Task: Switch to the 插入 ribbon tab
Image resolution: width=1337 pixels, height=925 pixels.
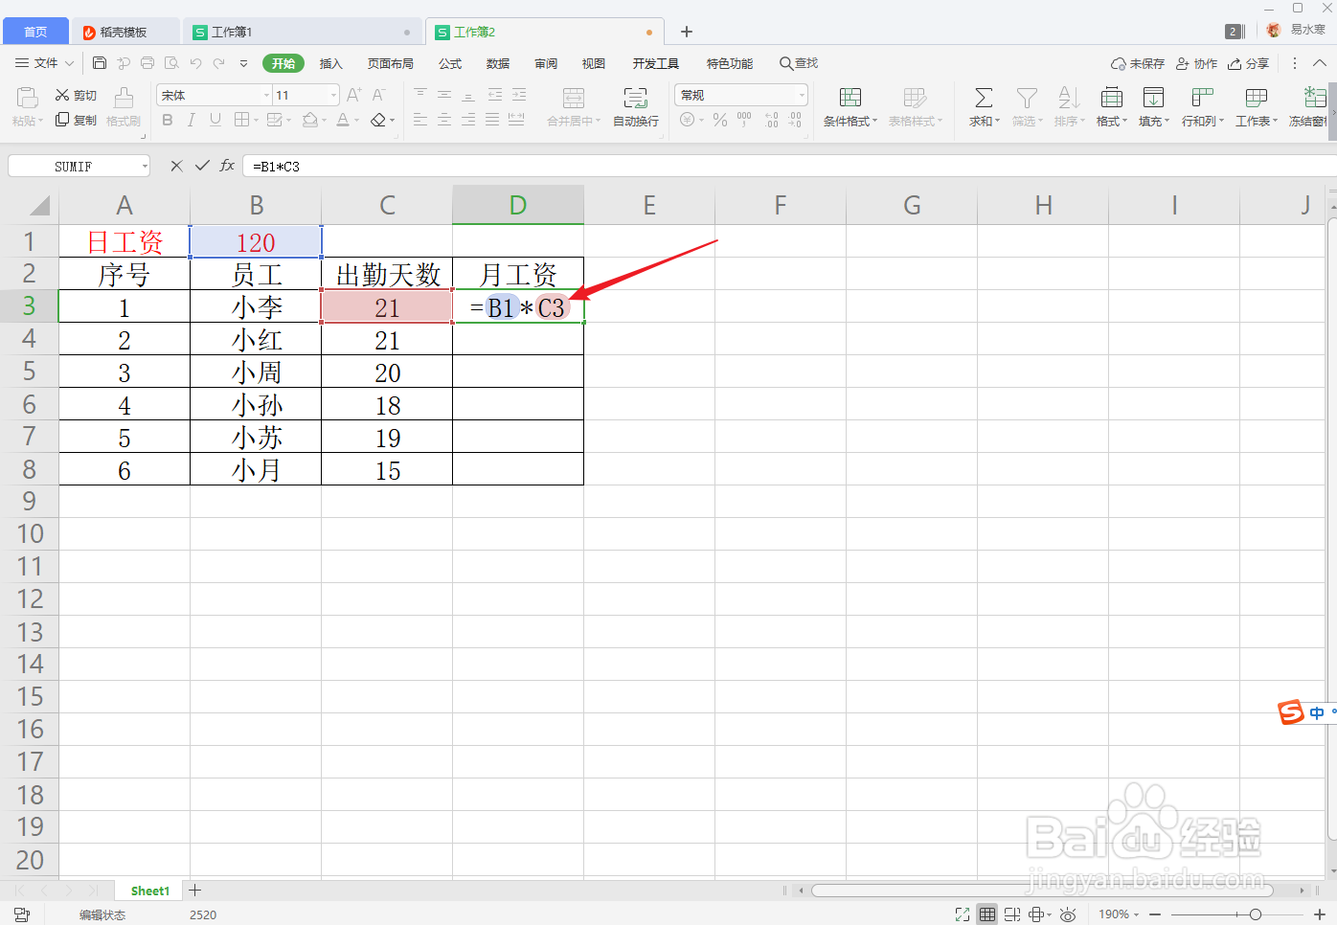Action: 330,63
